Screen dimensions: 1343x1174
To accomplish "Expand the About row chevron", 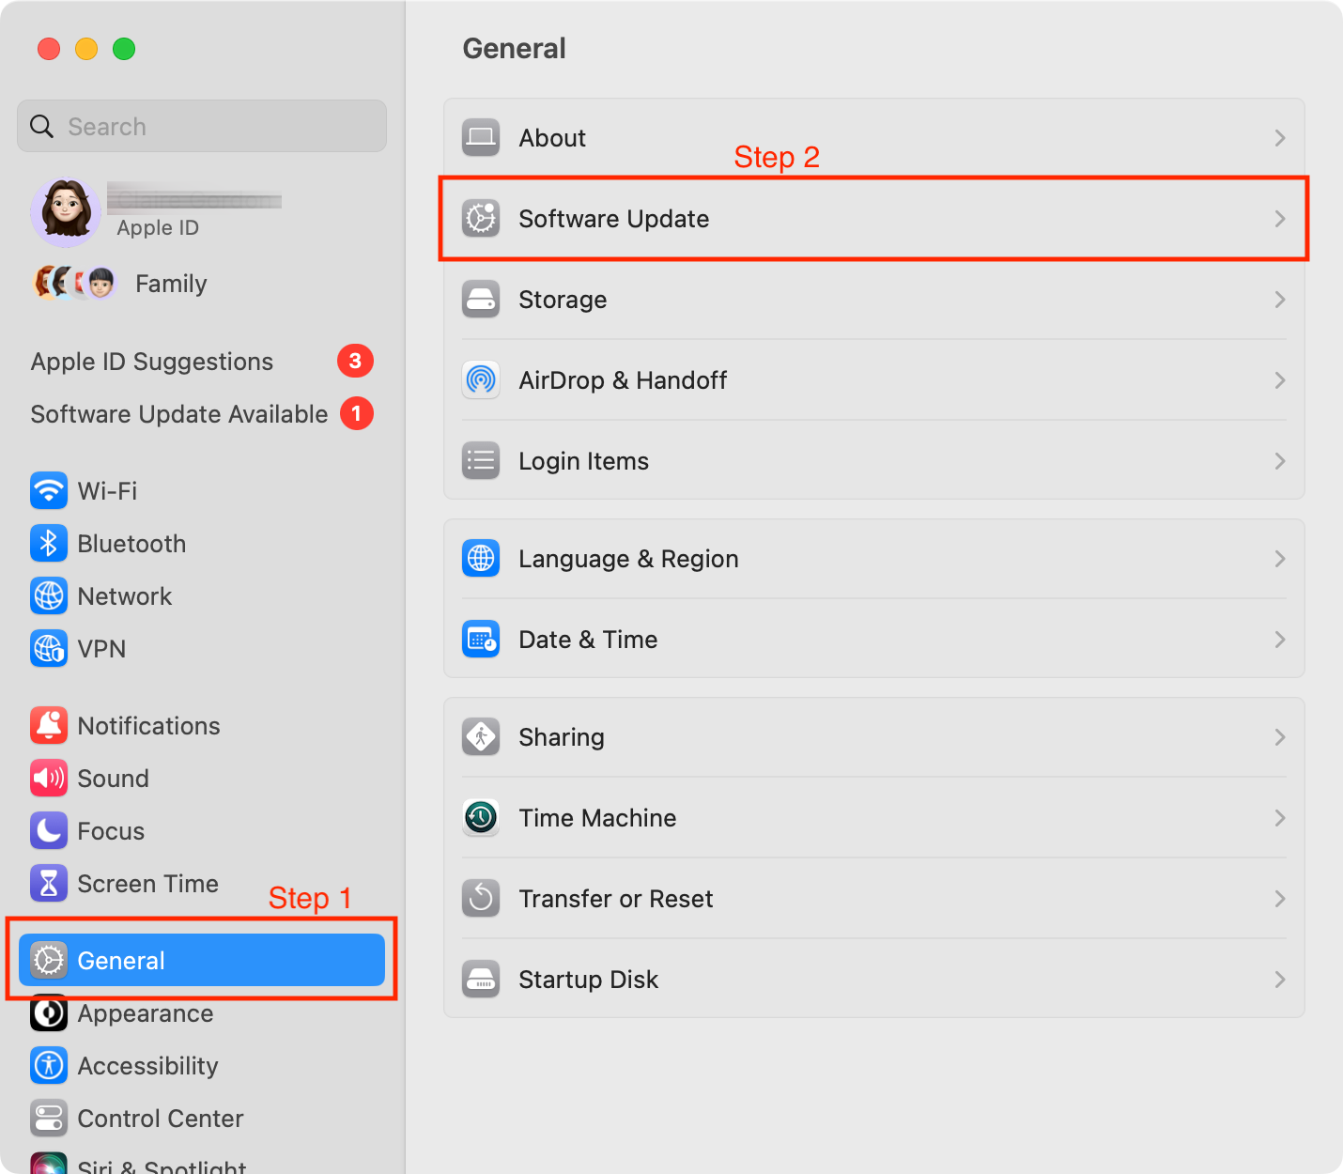I will pyautogui.click(x=1279, y=138).
